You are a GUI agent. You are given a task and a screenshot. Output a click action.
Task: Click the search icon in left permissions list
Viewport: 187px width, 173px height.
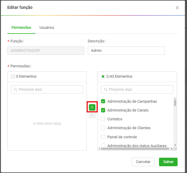click(x=16, y=89)
